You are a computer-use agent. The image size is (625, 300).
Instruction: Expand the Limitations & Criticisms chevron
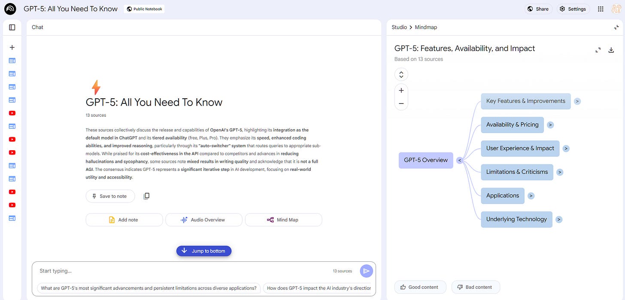559,173
